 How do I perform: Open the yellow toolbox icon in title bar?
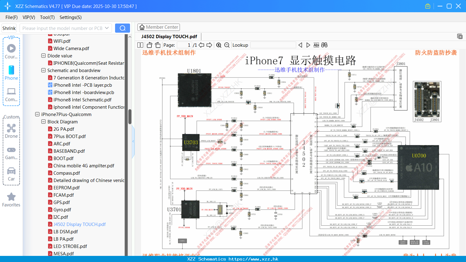(x=428, y=6)
